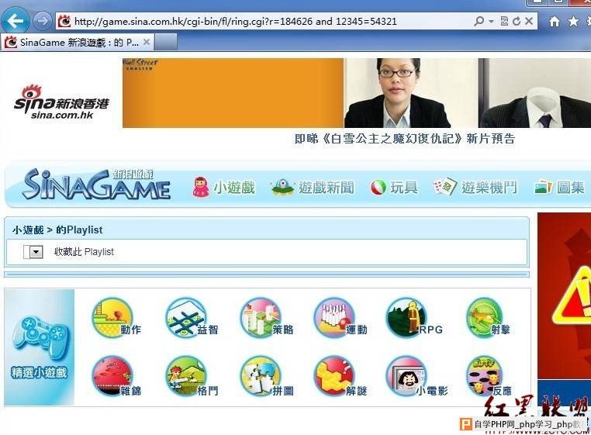Viewport: 591px width, 435px height.
Task: Open the 小遊戲 navigation menu
Action: [224, 187]
